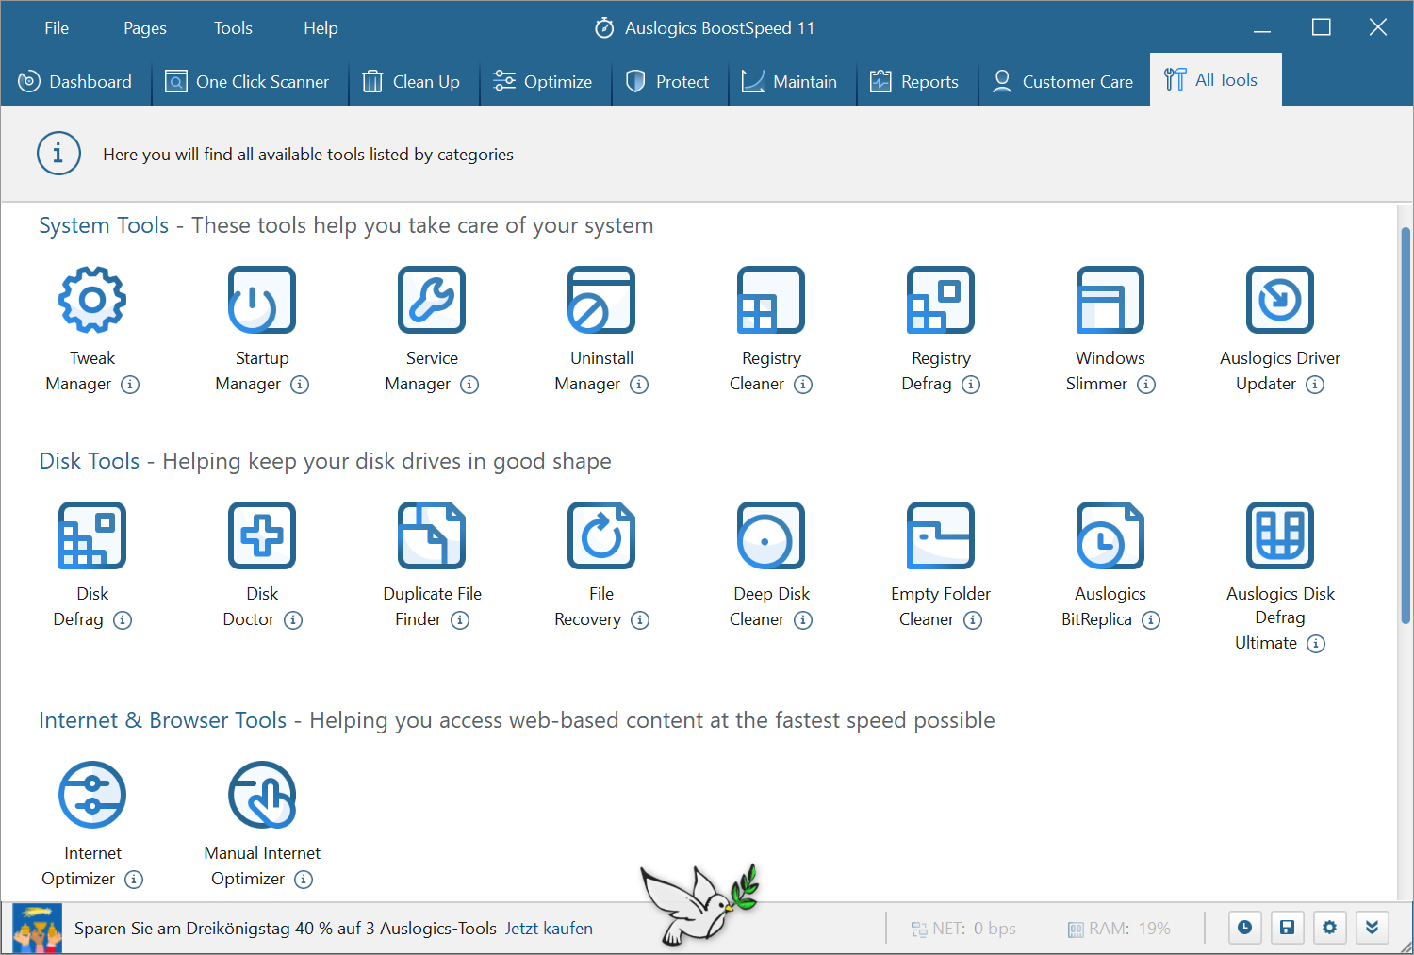Show info for Auslogics Driver Updater
Image resolution: width=1414 pixels, height=955 pixels.
pyautogui.click(x=1315, y=385)
